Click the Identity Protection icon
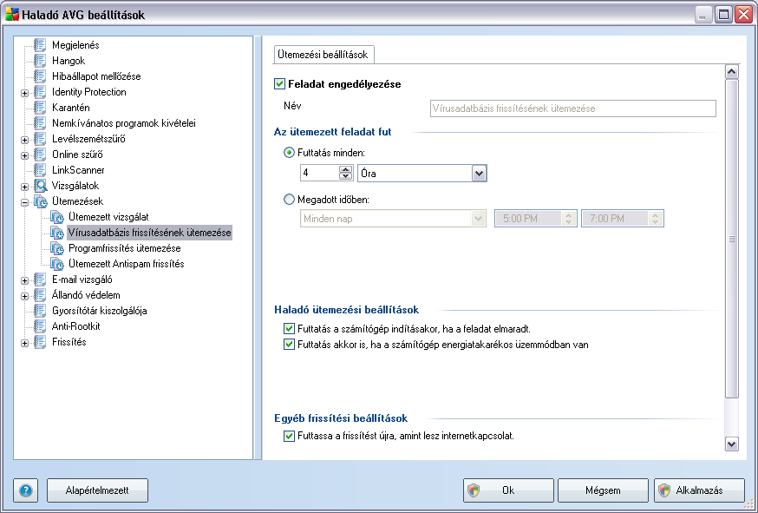The height and width of the screenshot is (513, 758). click(40, 92)
